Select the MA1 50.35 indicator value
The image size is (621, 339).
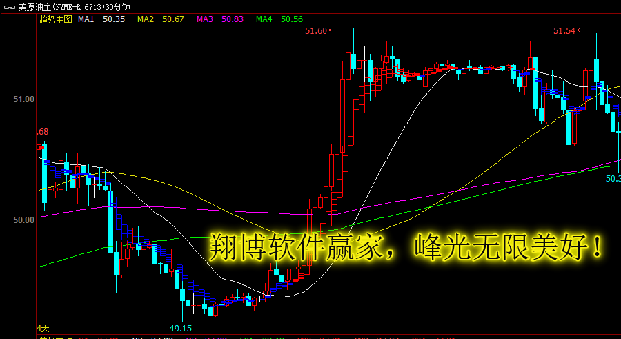[101, 19]
